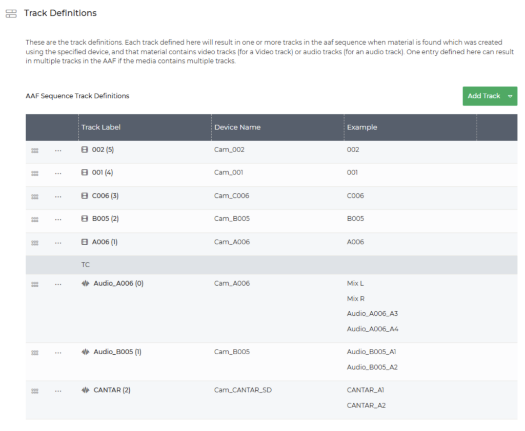Grab the drag handle for B005 (2) row

[x=35, y=220]
